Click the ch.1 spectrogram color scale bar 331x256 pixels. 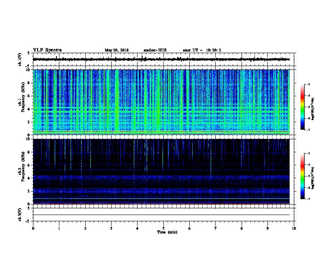[302, 107]
